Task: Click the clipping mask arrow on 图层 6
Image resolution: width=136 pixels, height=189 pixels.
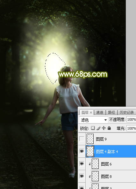Action: click(90, 164)
